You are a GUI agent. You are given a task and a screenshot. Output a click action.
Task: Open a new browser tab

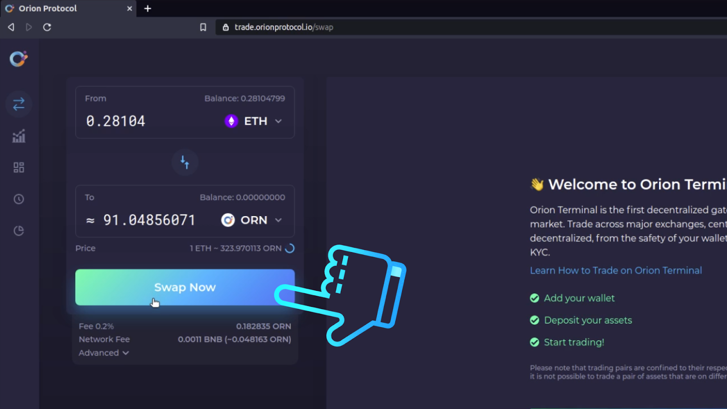point(148,9)
